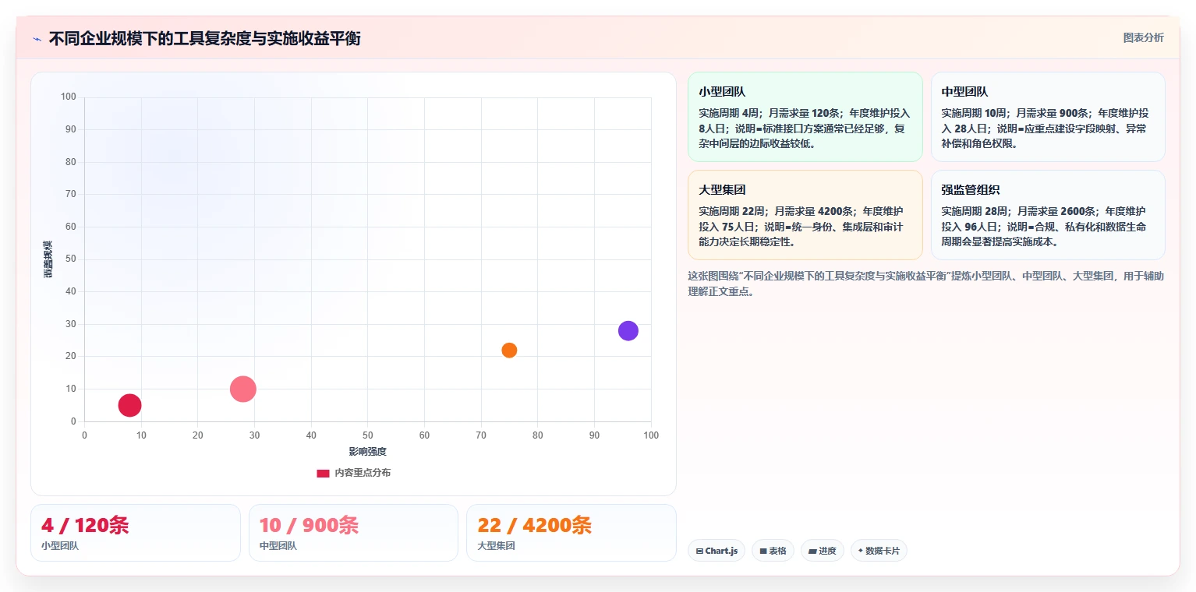Click the 小型团队 label under 4 / 120条
This screenshot has width=1196, height=592.
(x=60, y=546)
